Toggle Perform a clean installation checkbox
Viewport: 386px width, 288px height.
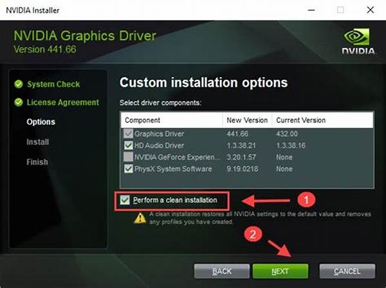[x=125, y=200]
